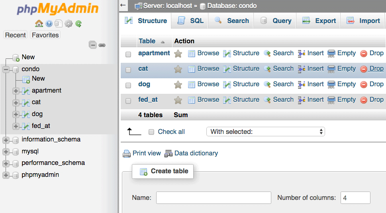
Task: Tick the fed_at table checkbox
Action: pyautogui.click(x=128, y=101)
